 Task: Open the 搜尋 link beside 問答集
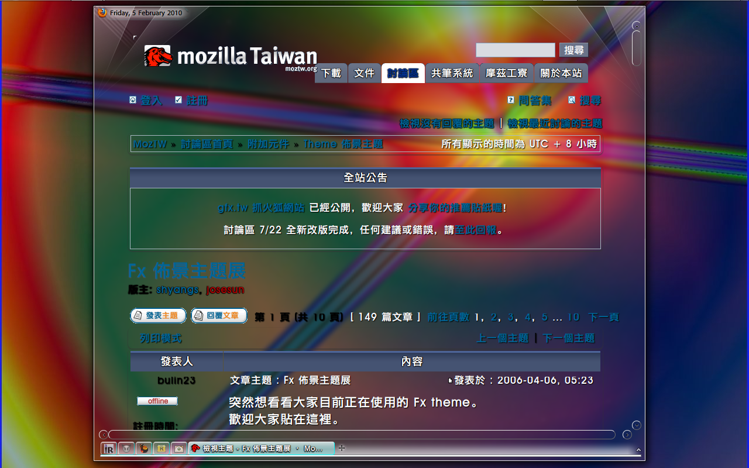click(x=590, y=101)
